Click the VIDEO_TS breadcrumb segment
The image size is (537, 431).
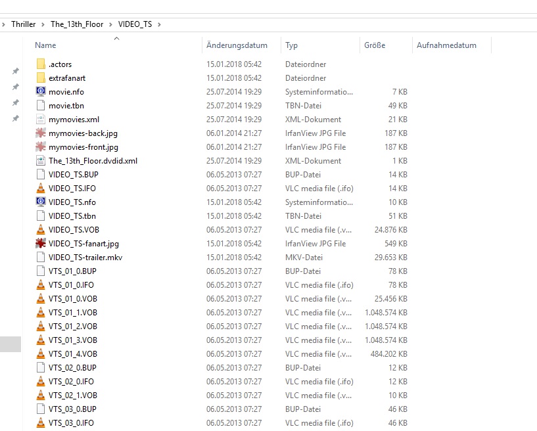coord(135,24)
